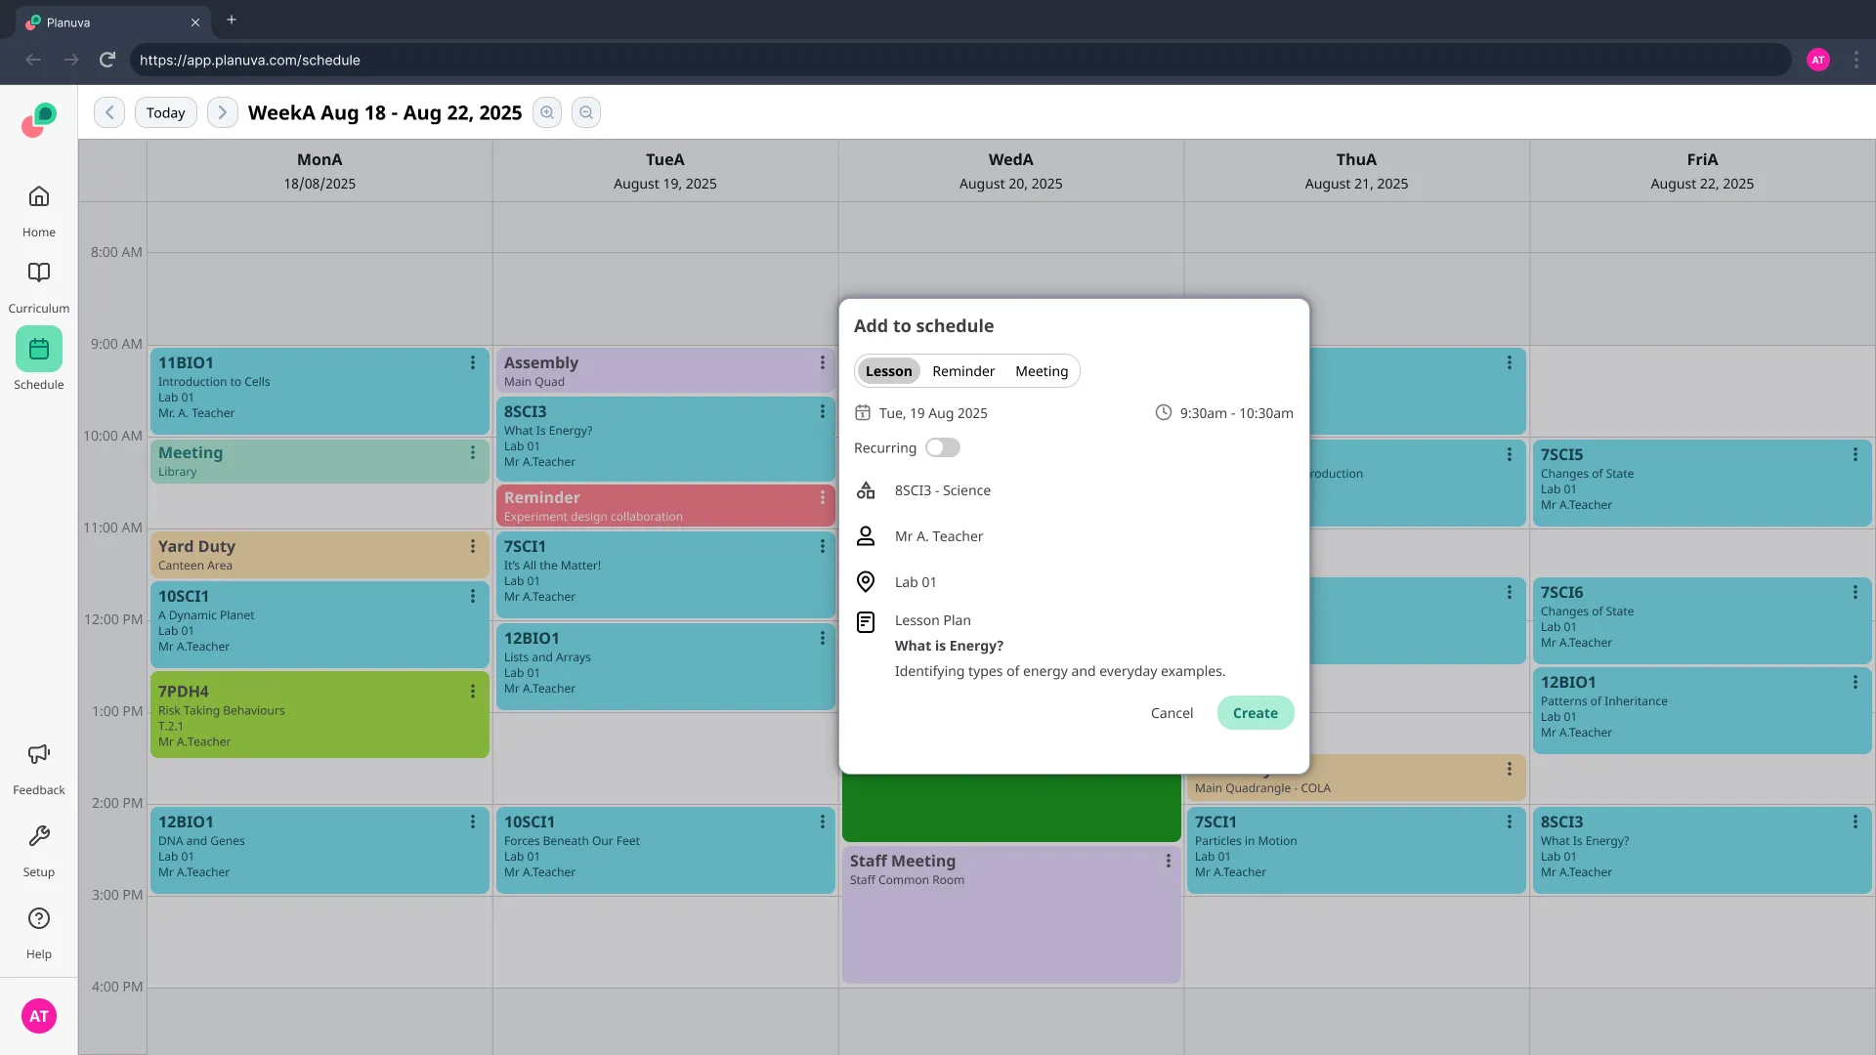The height and width of the screenshot is (1055, 1876).
Task: Click the zoom out magnifier icon
Action: (586, 112)
